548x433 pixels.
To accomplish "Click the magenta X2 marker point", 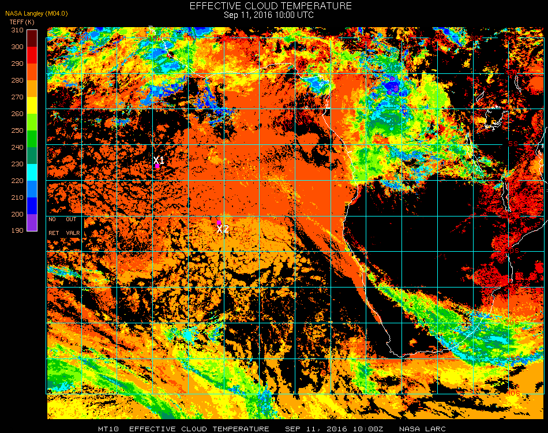I will (219, 223).
